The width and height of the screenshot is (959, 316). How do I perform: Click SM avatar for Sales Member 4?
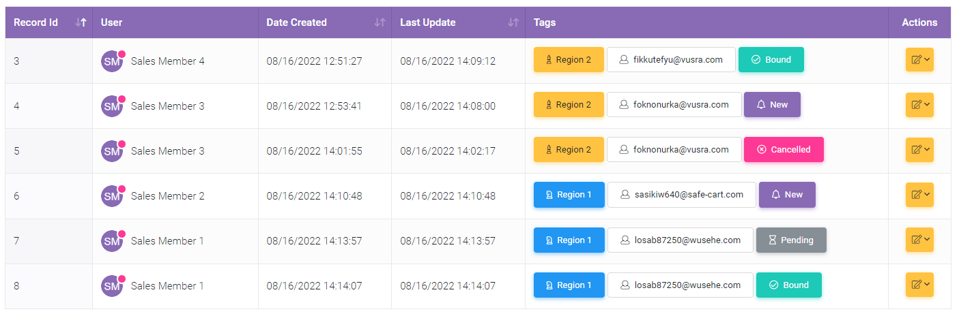tap(112, 61)
